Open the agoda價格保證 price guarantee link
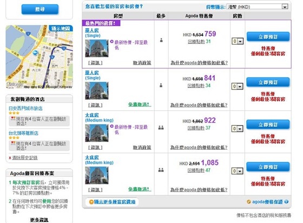The width and height of the screenshot is (303, 223). [x=267, y=202]
